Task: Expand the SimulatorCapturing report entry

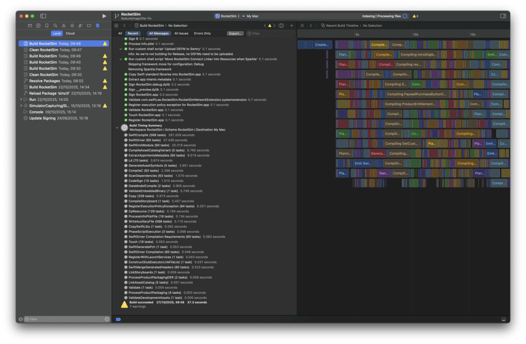Action: (x=21, y=106)
